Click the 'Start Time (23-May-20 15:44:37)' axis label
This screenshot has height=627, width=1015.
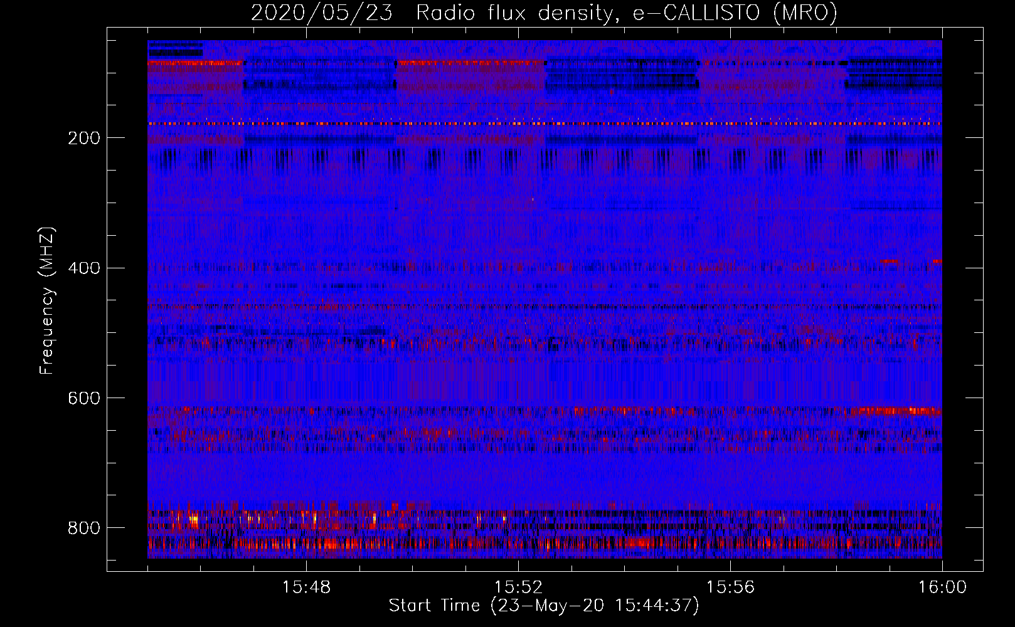544,606
